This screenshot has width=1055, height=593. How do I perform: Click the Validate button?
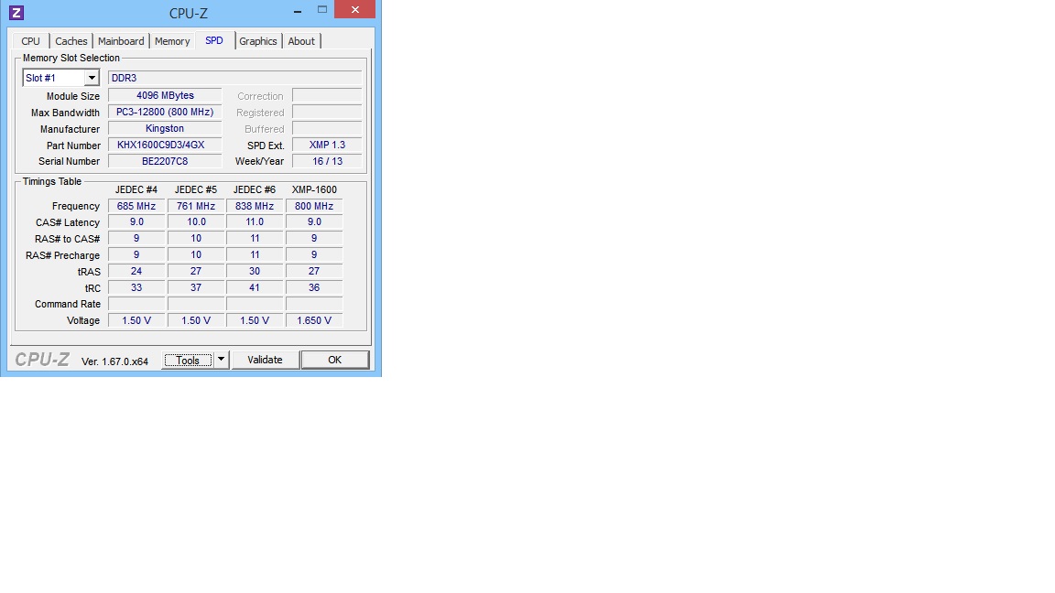coord(265,360)
